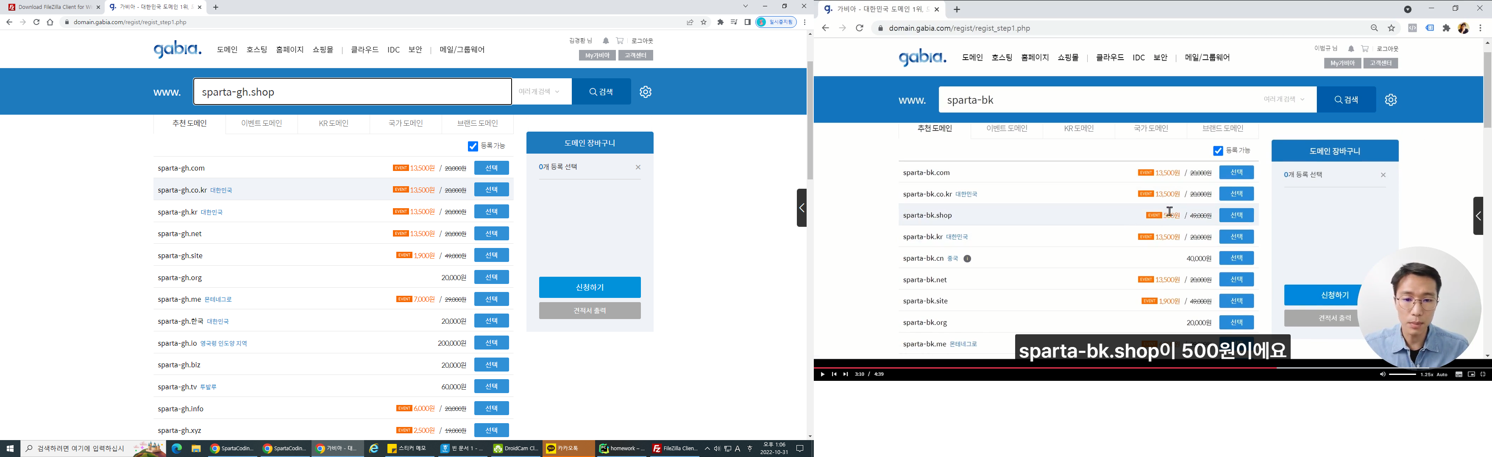Viewport: 1492px width, 457px height.
Task: Open home page via house icon in sparta-gh browser
Action: point(50,22)
